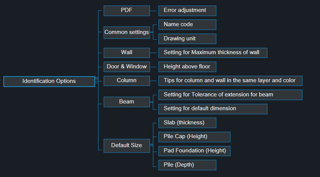Select the Drawing unit item
320x177 pixels.
[x=187, y=39]
